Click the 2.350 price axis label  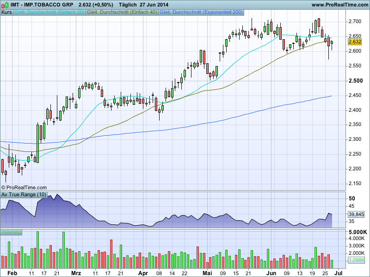[355, 125]
